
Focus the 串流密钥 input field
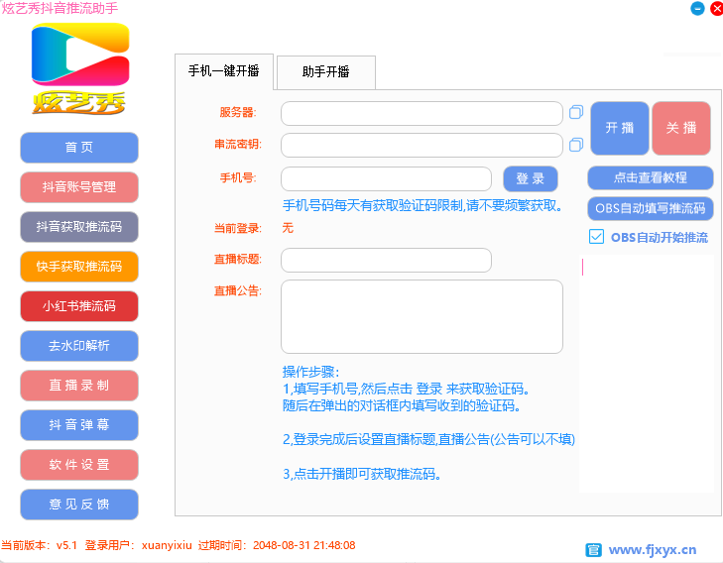(422, 145)
